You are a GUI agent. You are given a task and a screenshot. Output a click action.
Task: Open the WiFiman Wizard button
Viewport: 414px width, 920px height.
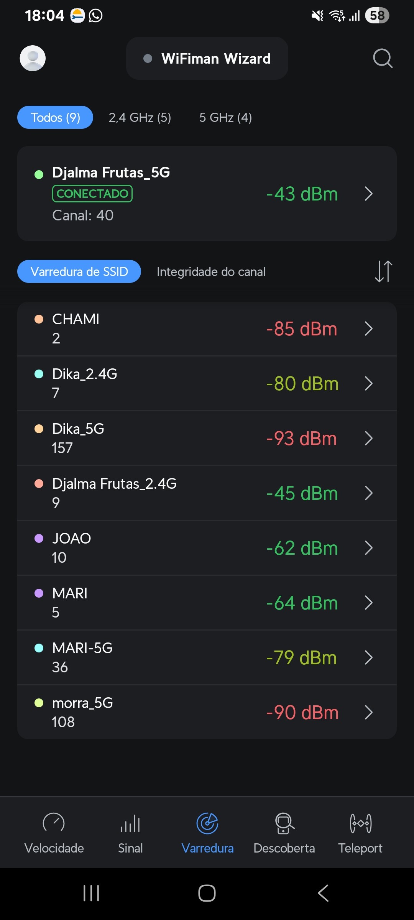click(x=207, y=58)
